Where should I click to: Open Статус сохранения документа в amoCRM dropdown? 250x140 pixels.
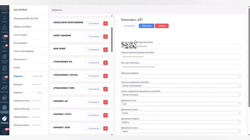(x=181, y=95)
